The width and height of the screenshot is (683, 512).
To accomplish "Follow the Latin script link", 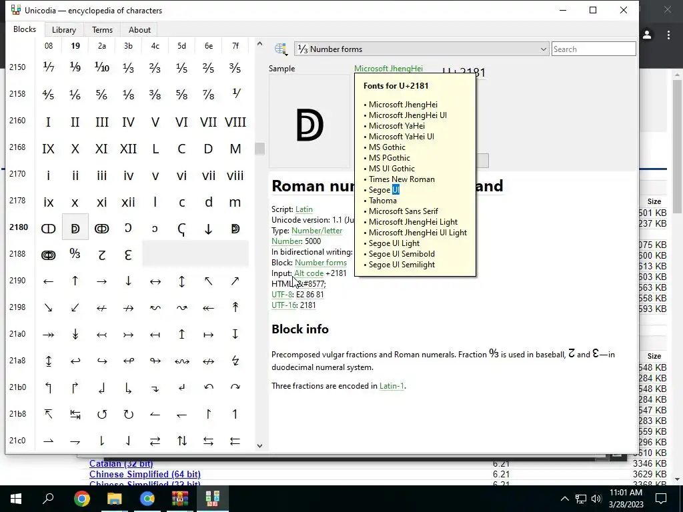I will (x=304, y=209).
